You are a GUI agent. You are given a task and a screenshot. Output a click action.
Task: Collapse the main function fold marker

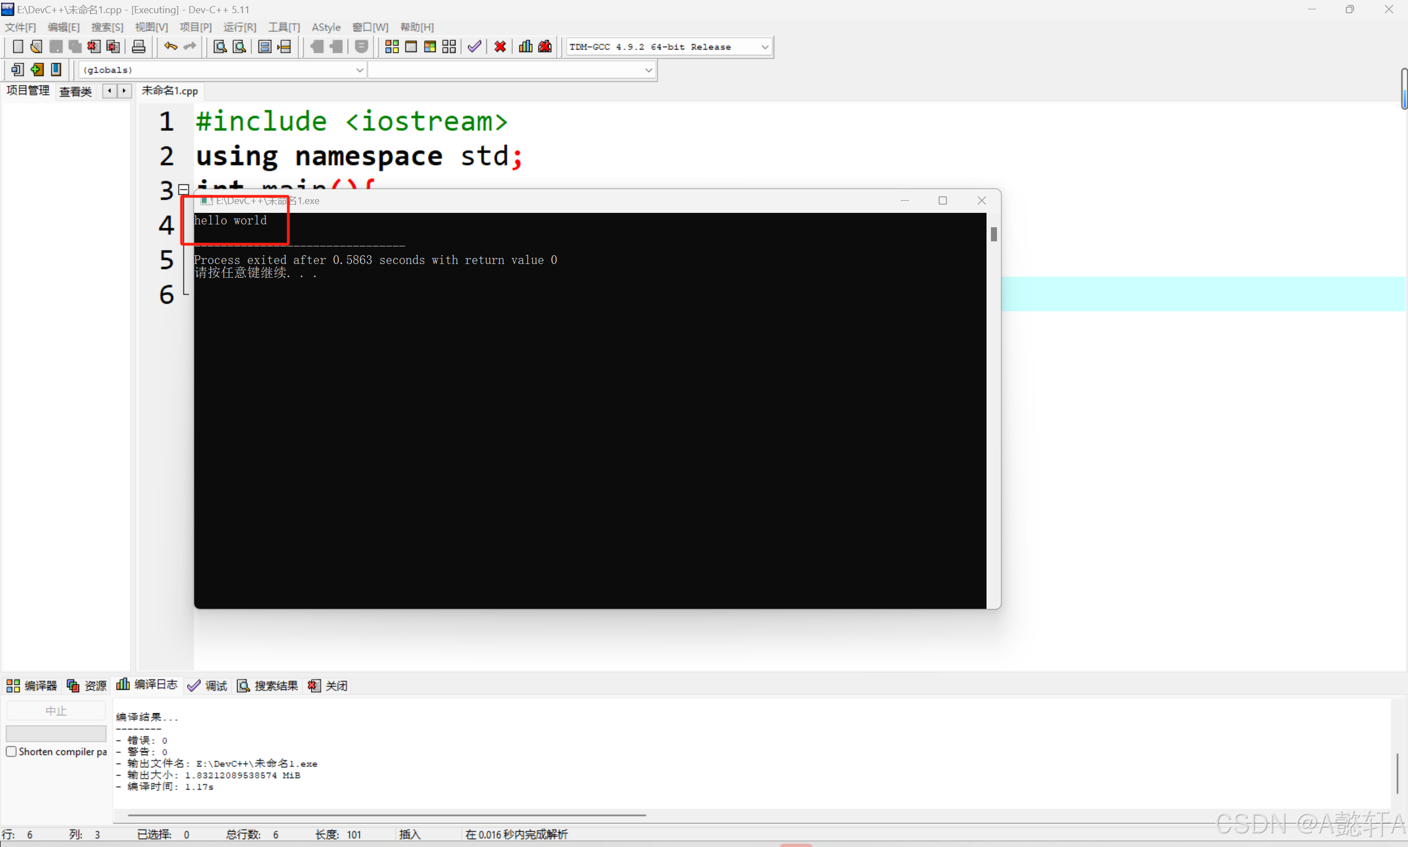click(184, 189)
